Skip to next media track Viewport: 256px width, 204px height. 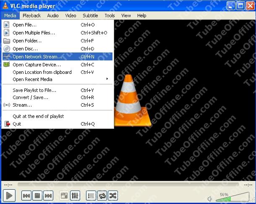click(x=48, y=196)
